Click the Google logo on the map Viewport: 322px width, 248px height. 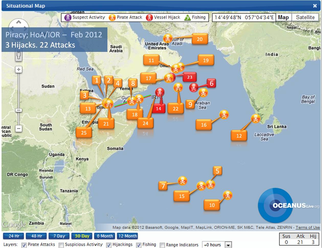(x=14, y=225)
